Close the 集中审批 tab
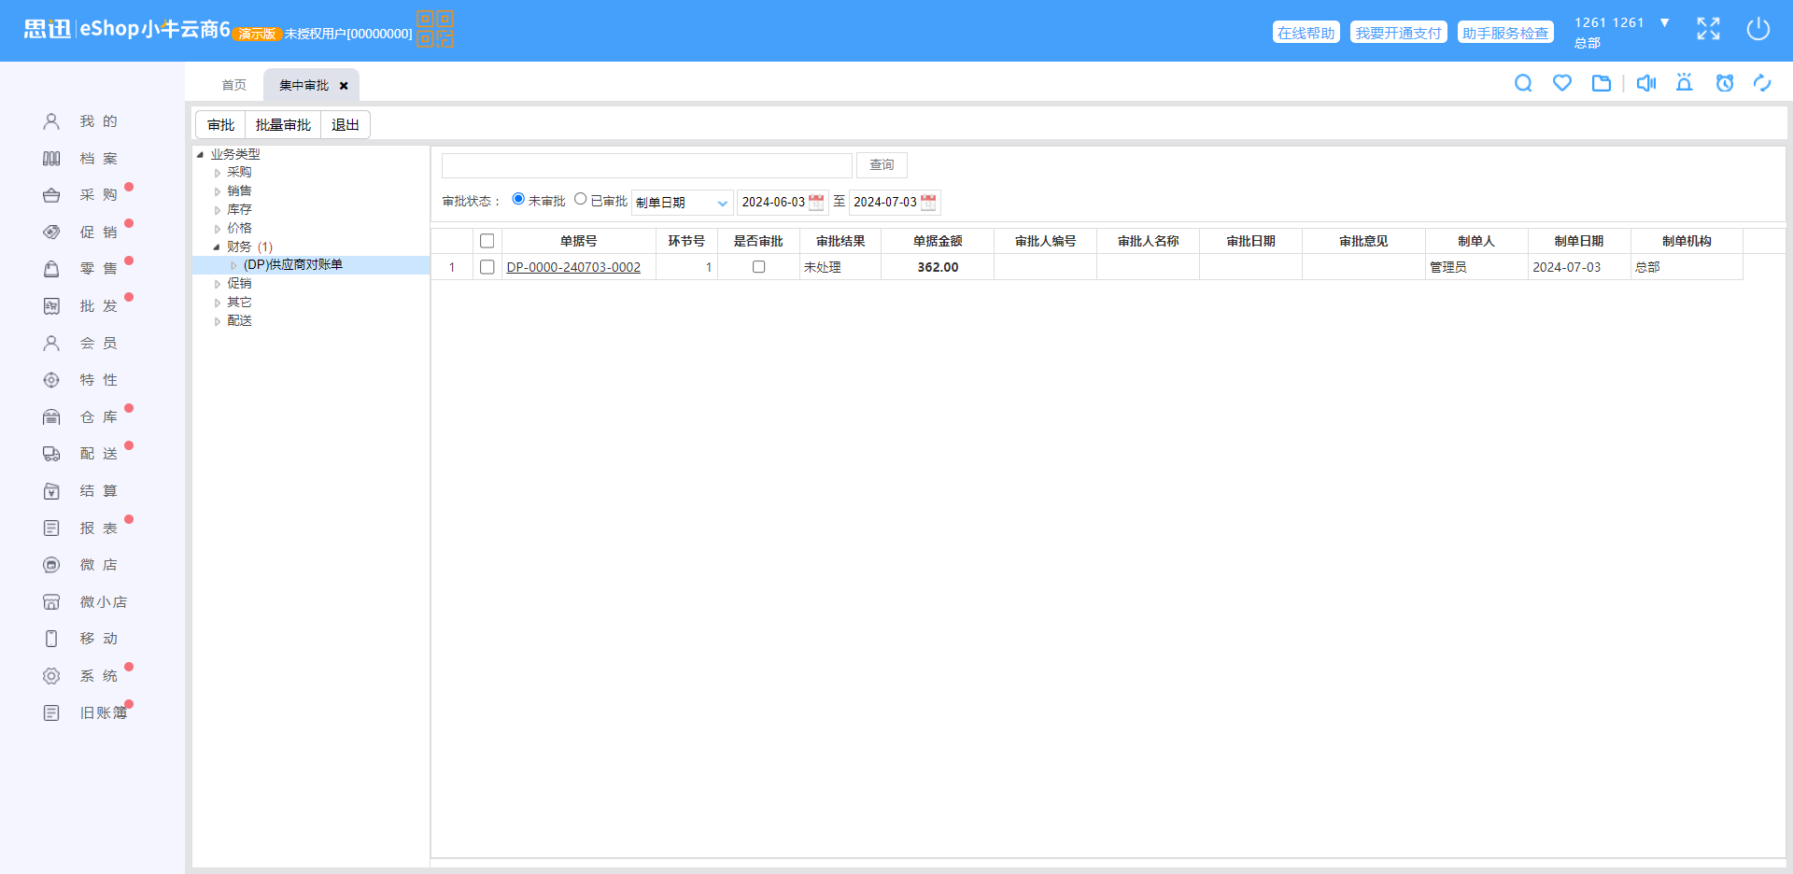 [x=344, y=86]
